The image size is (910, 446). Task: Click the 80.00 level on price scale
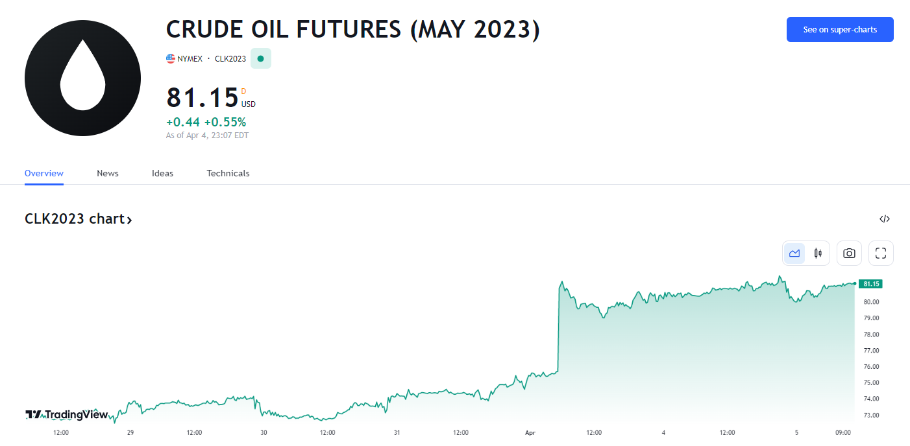click(x=871, y=302)
